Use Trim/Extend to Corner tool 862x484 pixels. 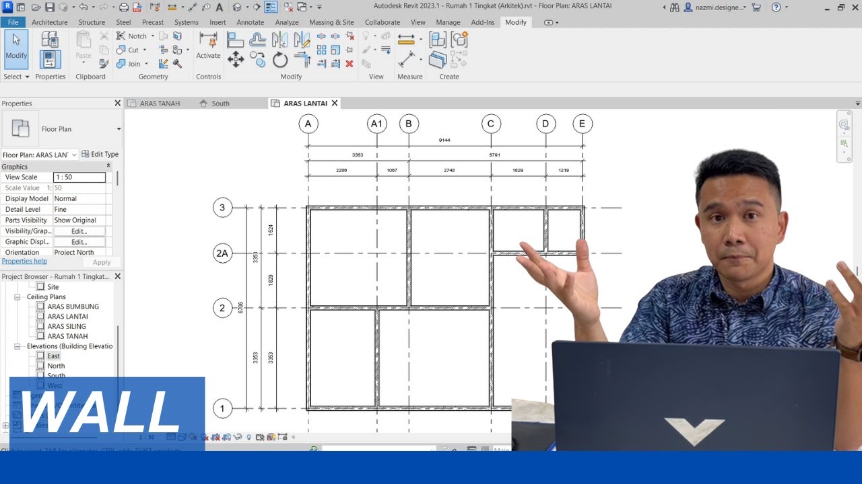302,61
